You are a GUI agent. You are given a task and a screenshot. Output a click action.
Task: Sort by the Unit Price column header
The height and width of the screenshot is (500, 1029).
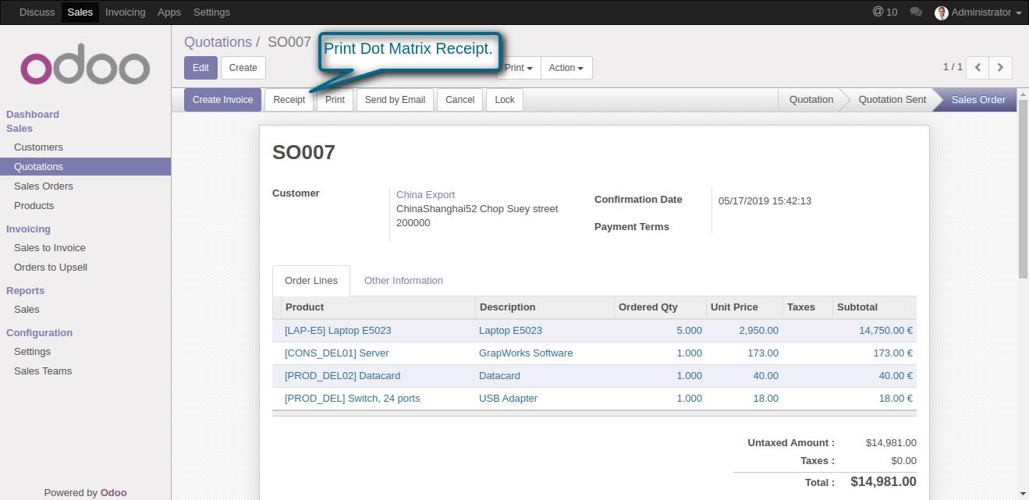tap(733, 307)
